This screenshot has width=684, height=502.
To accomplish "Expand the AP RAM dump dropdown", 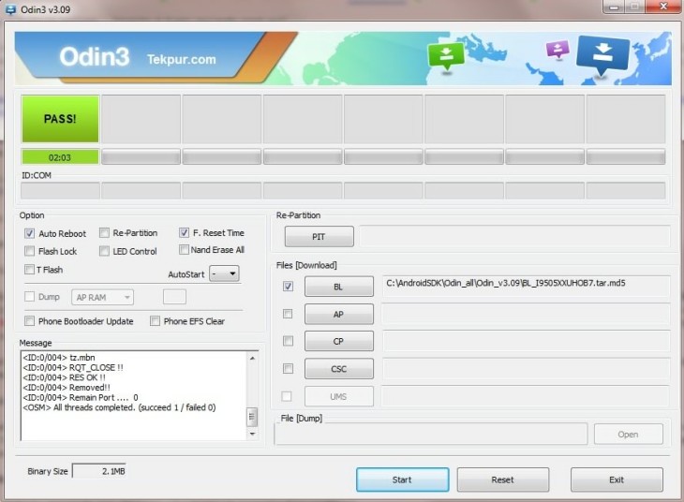I will 103,297.
